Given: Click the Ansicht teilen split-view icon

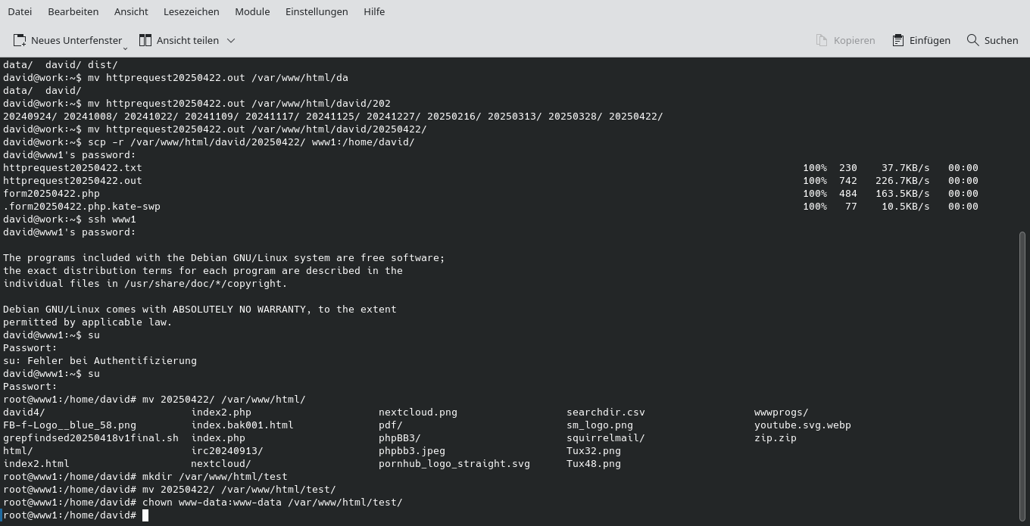Looking at the screenshot, I should [x=145, y=40].
